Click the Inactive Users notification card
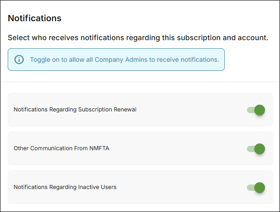This screenshot has width=280, height=212. [140, 187]
